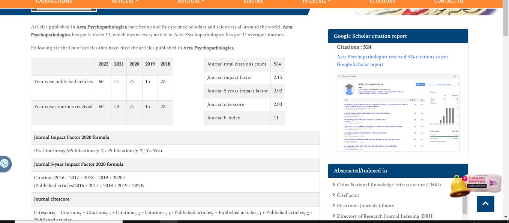Click chevron icon beside CiteFactor
The width and height of the screenshot is (509, 223).
(x=334, y=195)
